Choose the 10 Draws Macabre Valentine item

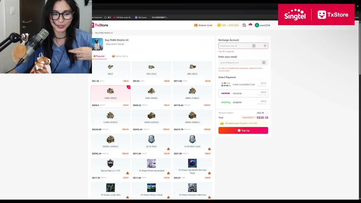pos(192,191)
